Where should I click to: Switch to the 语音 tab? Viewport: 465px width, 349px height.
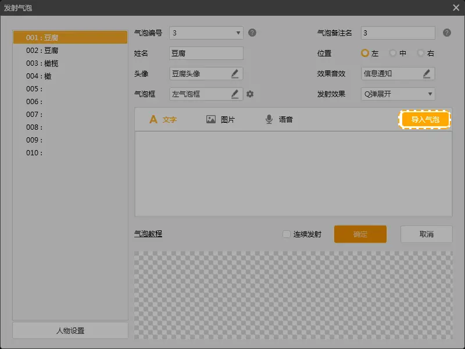(x=278, y=119)
